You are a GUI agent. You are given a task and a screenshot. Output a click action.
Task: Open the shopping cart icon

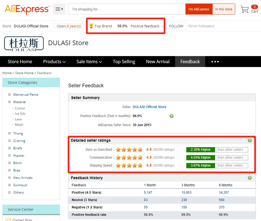pos(245,9)
